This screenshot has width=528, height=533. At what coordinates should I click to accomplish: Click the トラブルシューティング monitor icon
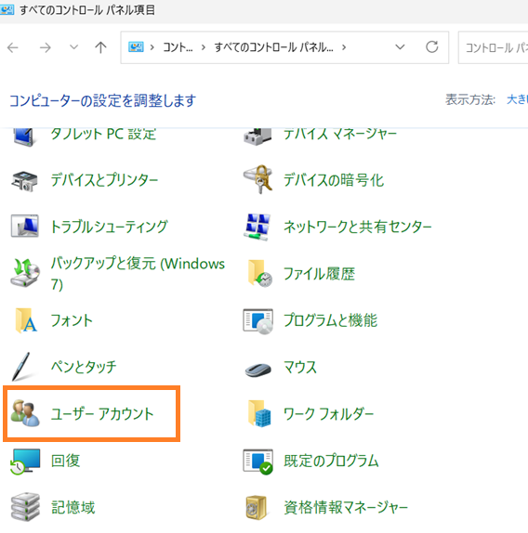(24, 226)
